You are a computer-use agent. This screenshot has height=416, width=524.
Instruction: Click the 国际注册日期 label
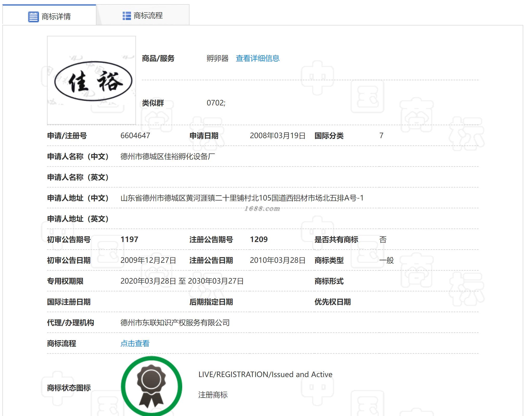[69, 302]
